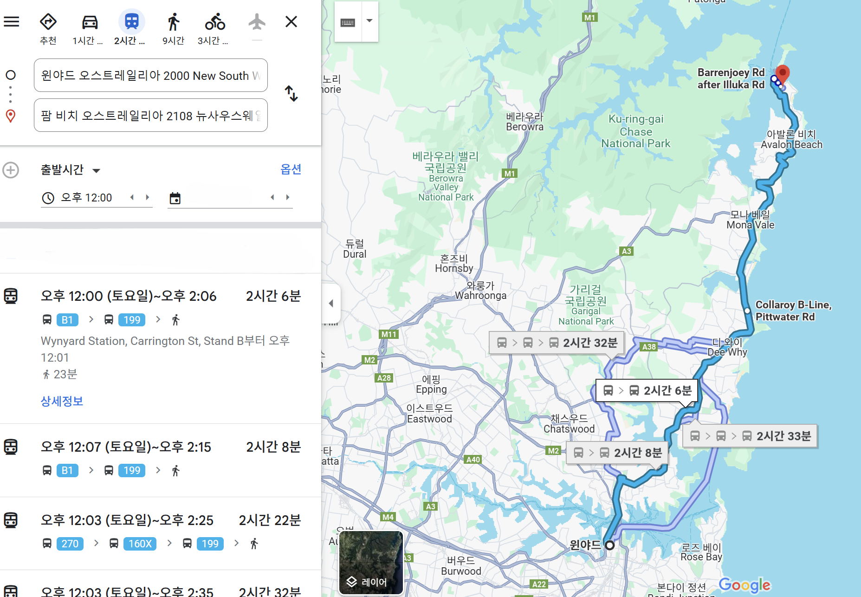Screen dimensions: 861x597
Task: Click the Avalon Beach map label
Action: 791,139
